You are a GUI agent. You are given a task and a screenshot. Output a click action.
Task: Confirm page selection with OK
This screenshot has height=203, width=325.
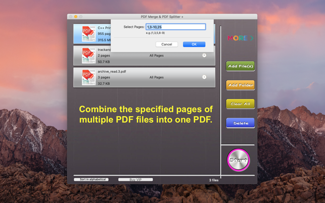point(194,44)
